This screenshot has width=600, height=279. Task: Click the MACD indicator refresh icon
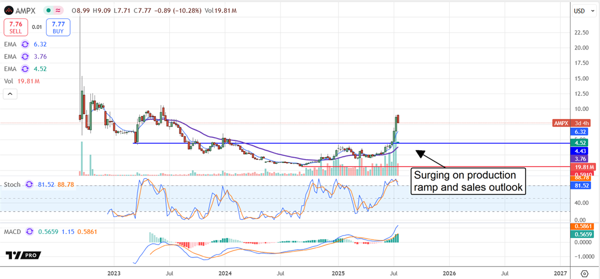pyautogui.click(x=29, y=231)
